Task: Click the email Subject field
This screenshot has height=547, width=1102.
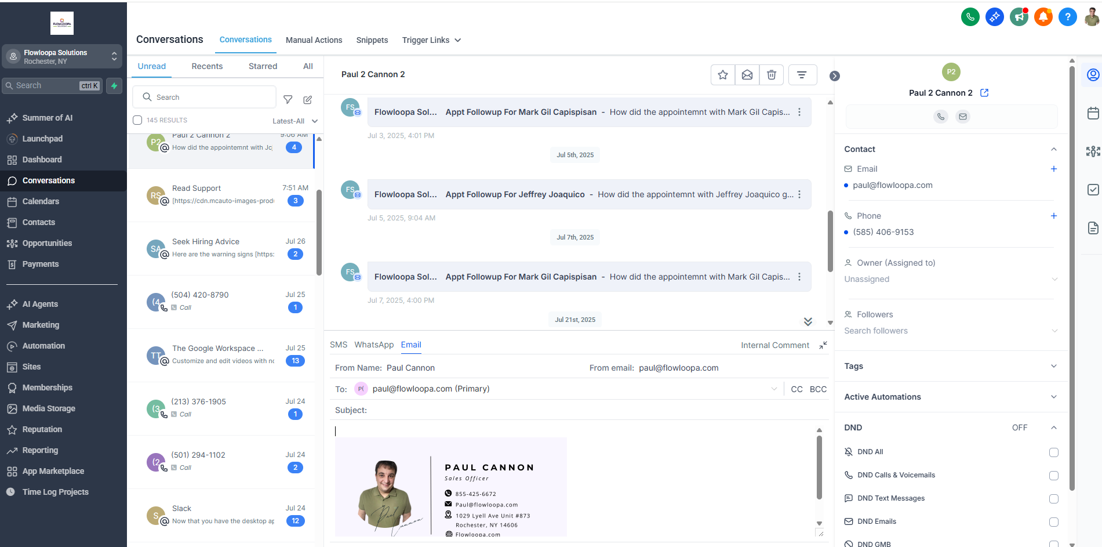Action: pos(580,410)
